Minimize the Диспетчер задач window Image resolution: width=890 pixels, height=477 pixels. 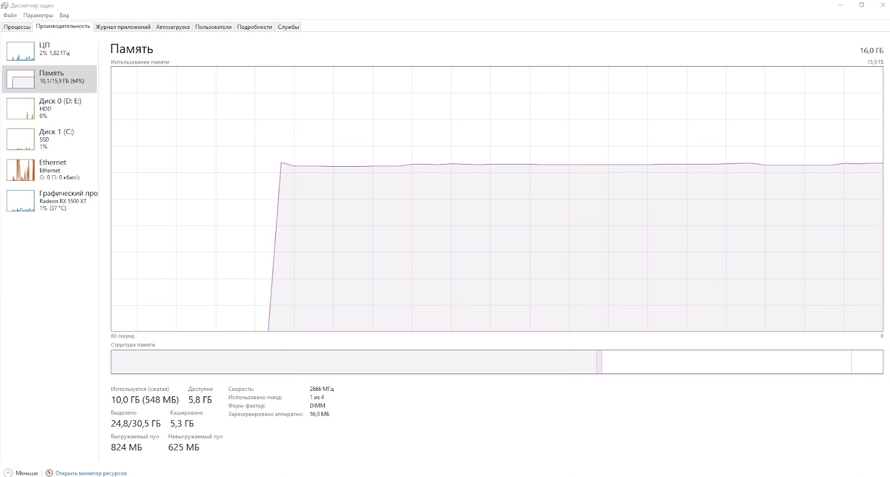coord(840,5)
